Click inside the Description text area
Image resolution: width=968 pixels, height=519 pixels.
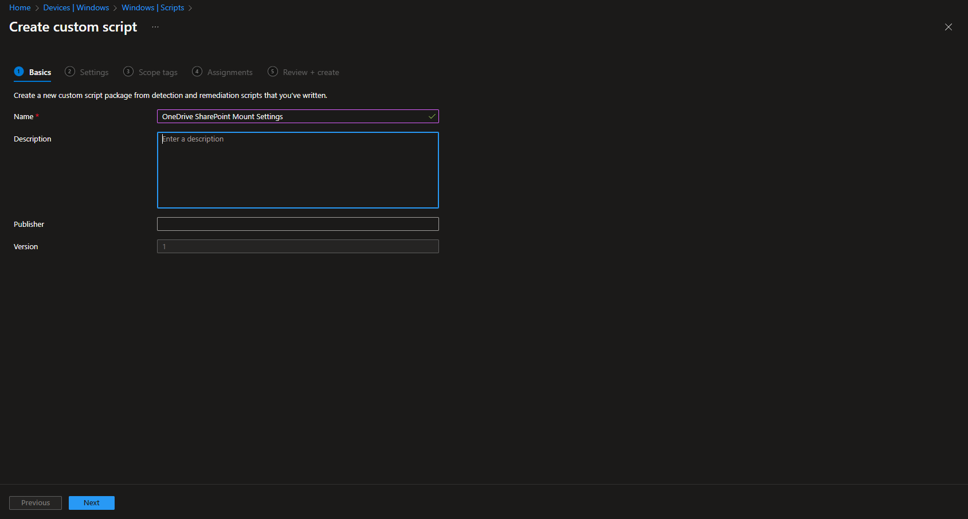point(297,170)
